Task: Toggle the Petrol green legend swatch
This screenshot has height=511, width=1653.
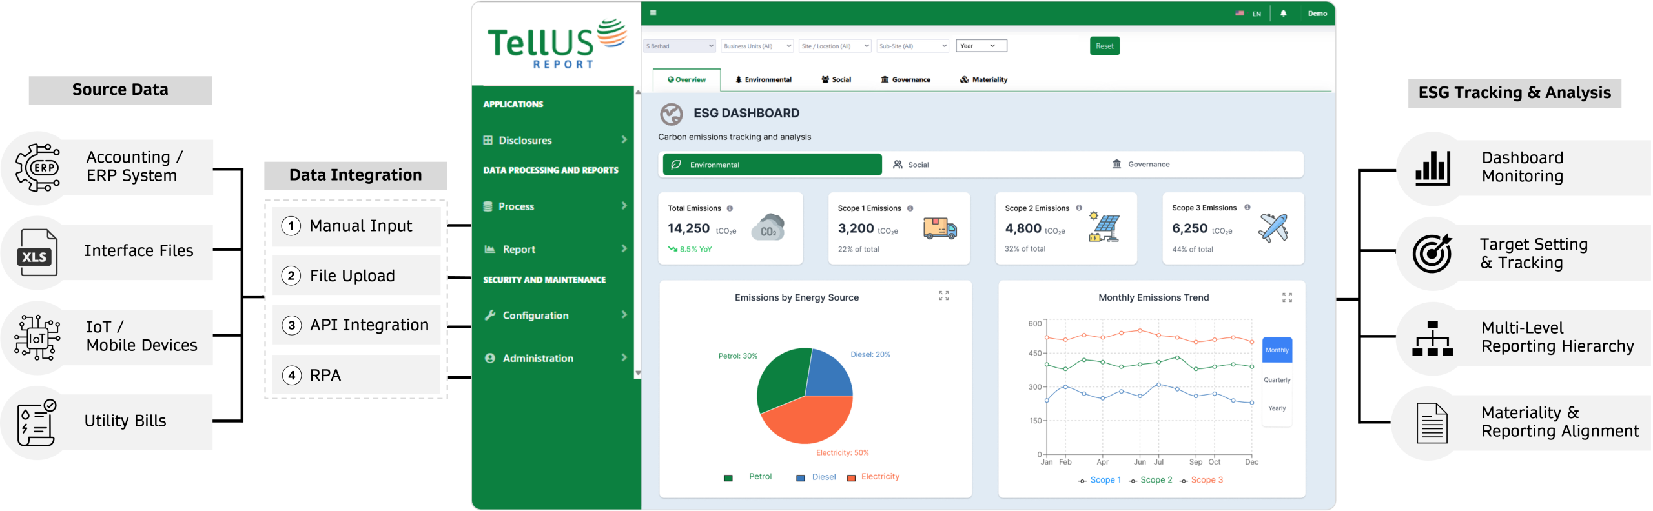Action: (x=728, y=478)
